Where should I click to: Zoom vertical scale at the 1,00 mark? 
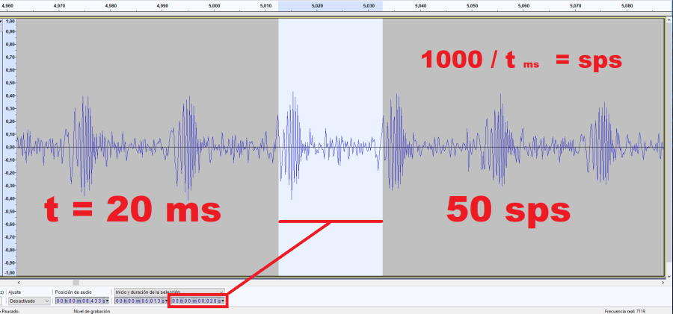pos(10,22)
